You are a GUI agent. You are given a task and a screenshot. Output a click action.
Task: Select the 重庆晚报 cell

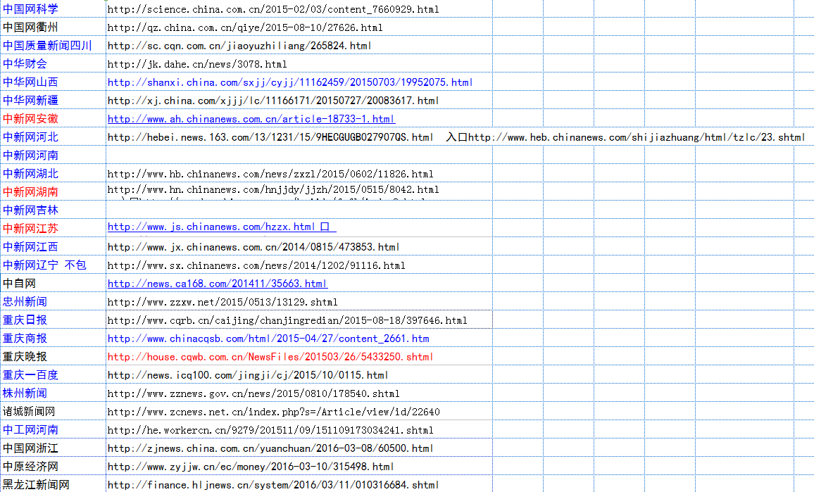[x=53, y=357]
